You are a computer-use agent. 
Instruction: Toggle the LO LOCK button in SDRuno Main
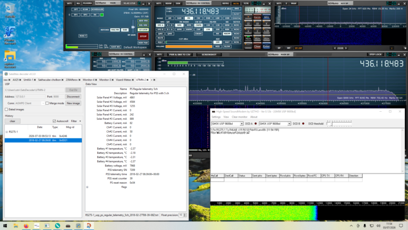pos(143,30)
